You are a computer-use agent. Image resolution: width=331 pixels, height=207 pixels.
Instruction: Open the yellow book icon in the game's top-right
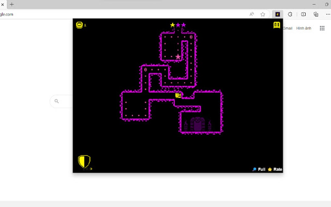click(x=276, y=25)
